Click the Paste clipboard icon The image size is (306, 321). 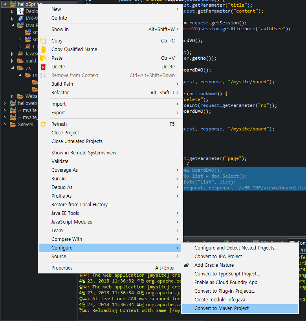[x=43, y=58]
